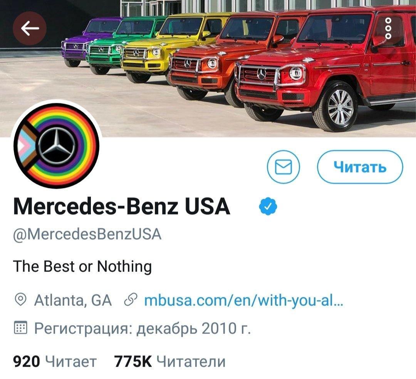416x379 pixels.
Task: Open the rainbow G-Class header image
Action: [x=208, y=69]
